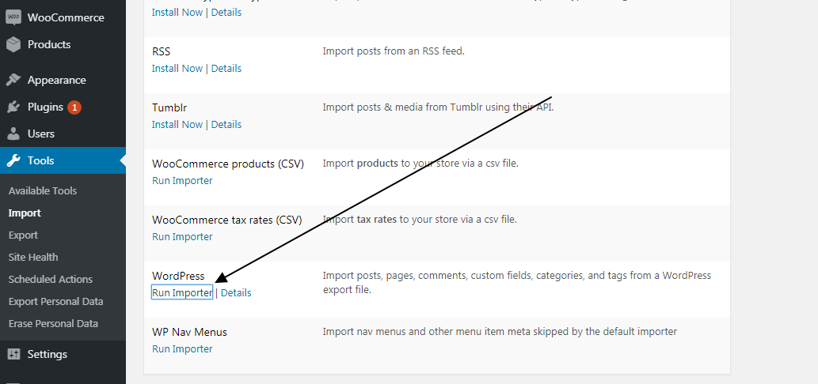This screenshot has width=818, height=384.
Task: Open Details link for RSS importer
Action: coord(226,68)
